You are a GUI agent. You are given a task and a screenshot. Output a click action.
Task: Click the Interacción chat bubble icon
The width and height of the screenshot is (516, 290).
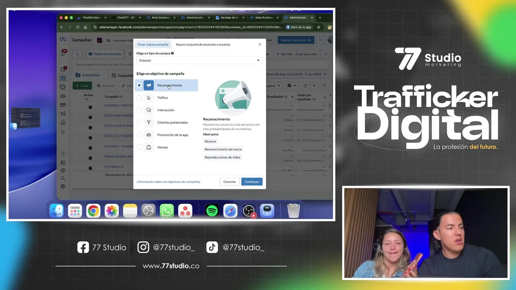pos(149,110)
